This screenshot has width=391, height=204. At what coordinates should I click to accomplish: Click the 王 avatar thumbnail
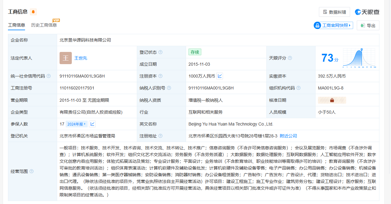[65, 58]
